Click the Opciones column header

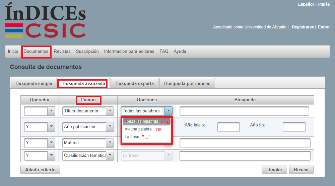pos(147,100)
